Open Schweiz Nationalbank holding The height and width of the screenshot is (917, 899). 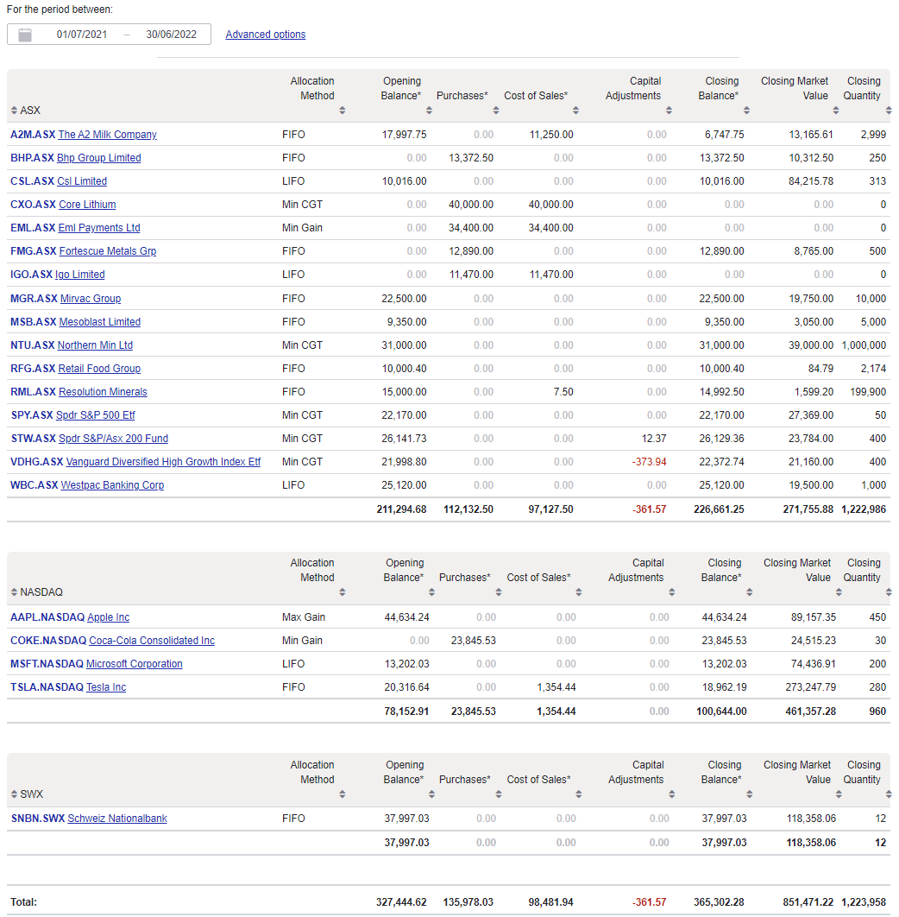coord(117,819)
